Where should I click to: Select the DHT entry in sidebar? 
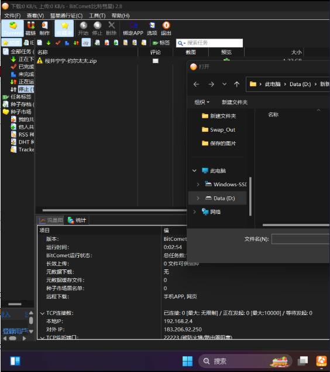click(22, 142)
